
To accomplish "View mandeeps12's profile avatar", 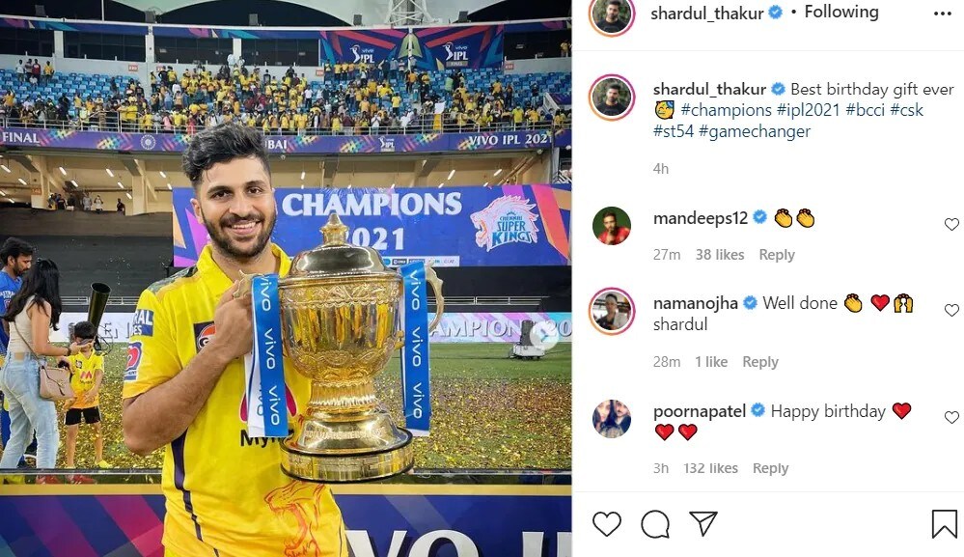I will [x=612, y=226].
